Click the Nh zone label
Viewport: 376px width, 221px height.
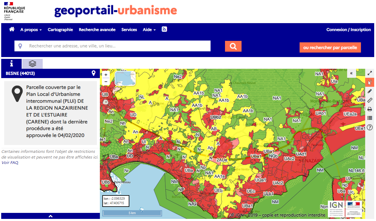click(x=123, y=123)
